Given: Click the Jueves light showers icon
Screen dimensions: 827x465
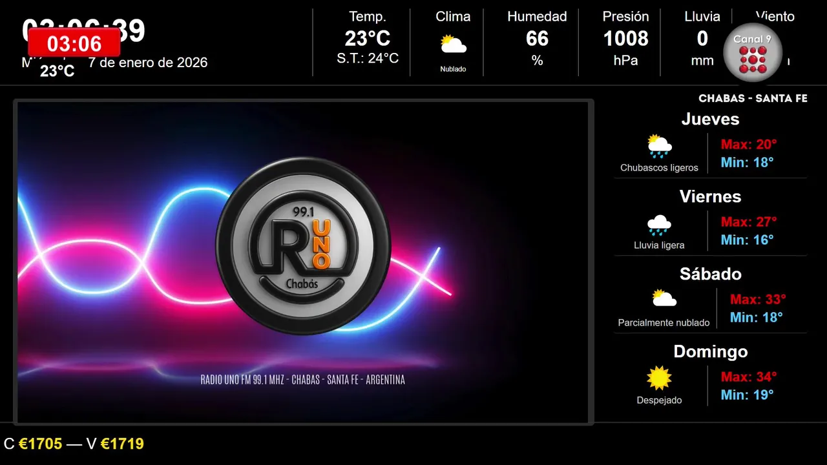Looking at the screenshot, I should [x=659, y=146].
